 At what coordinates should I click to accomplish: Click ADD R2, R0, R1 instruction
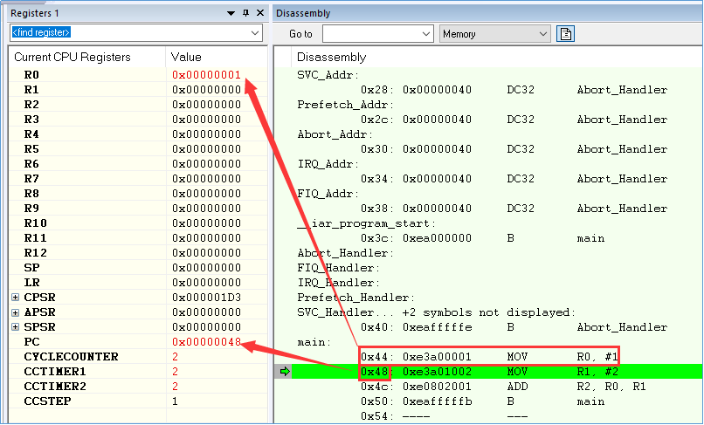497,386
